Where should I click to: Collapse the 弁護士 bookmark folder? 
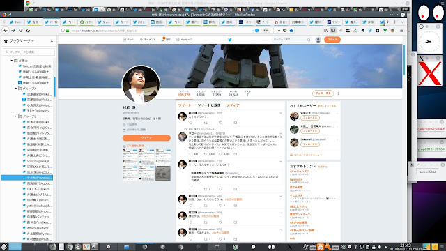click(12, 61)
